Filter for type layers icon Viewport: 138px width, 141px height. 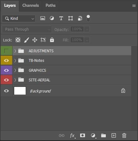pyautogui.click(x=61, y=18)
